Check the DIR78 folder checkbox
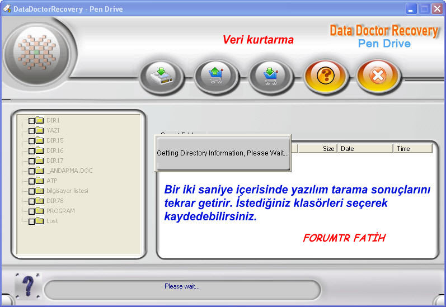The width and height of the screenshot is (446, 307). [x=31, y=201]
